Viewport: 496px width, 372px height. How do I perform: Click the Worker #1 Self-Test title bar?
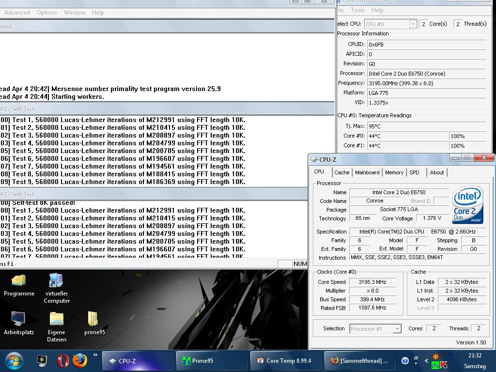[167, 109]
